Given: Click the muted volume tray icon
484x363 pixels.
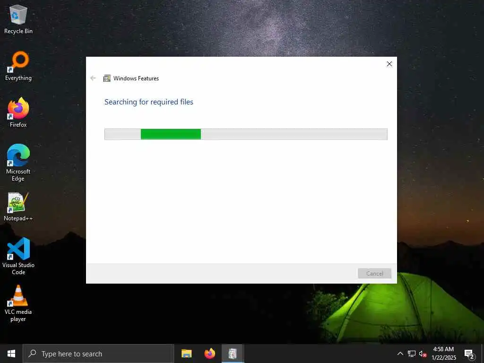Looking at the screenshot, I should point(423,354).
